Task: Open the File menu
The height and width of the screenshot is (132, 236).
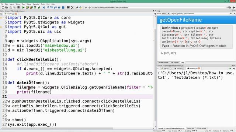Action: (x=2, y=4)
